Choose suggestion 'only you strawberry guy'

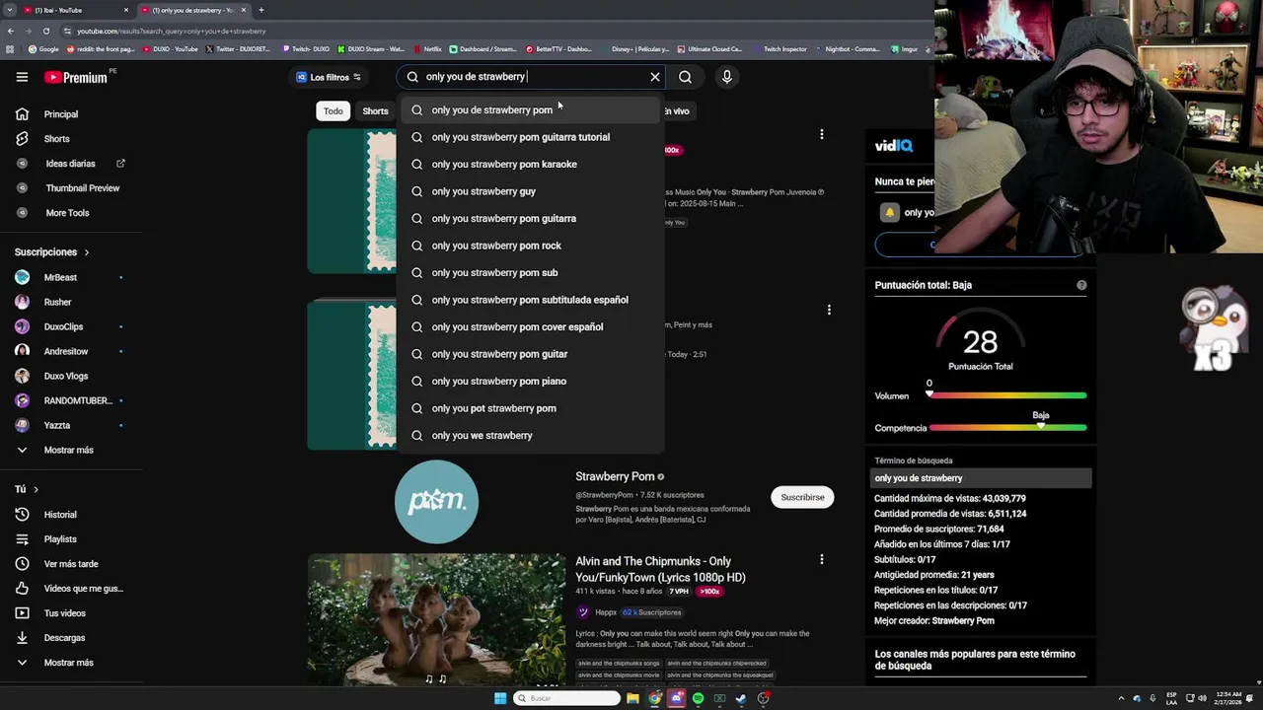[529, 191]
